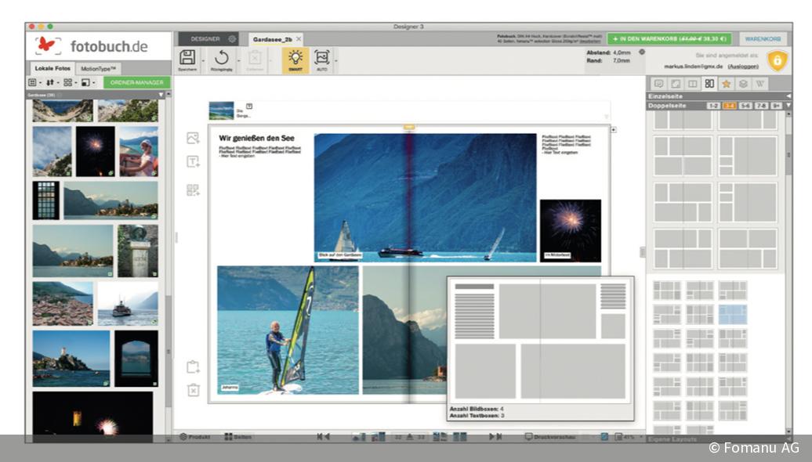Click the star favorites tab in right panel
The image size is (812, 462).
726,84
